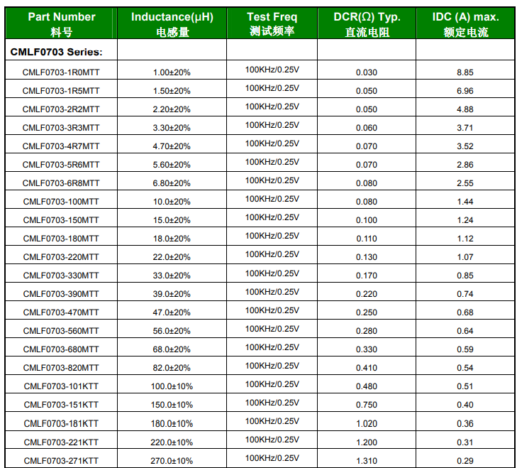Click DCR value 0.220
Screen dimensions: 517x468
click(x=367, y=294)
